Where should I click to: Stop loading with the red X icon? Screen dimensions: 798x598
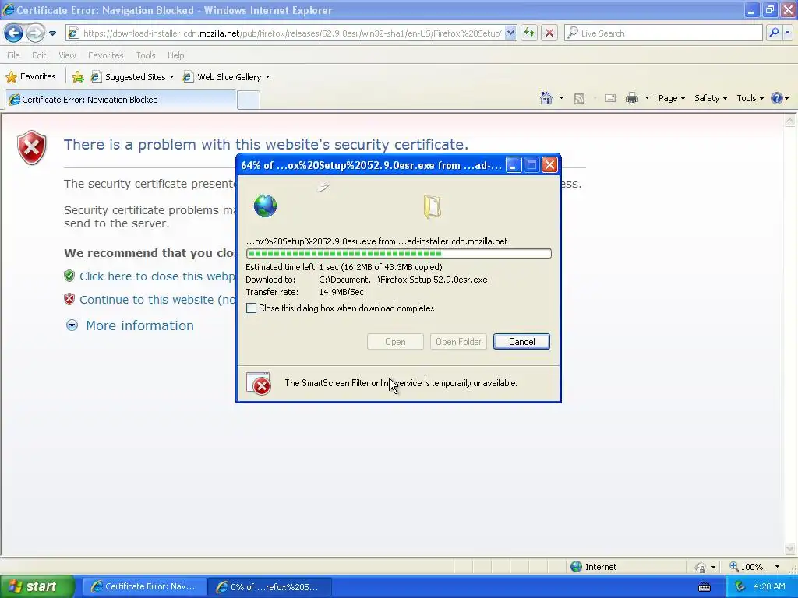(549, 33)
